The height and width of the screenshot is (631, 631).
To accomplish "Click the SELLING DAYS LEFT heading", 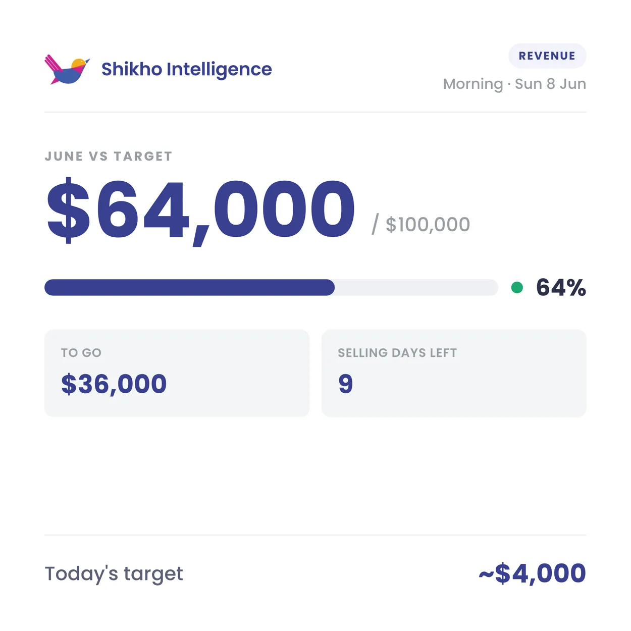I will [397, 353].
